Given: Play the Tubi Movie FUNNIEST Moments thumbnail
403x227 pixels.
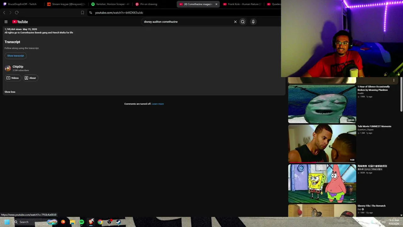Looking at the screenshot, I should point(322,143).
